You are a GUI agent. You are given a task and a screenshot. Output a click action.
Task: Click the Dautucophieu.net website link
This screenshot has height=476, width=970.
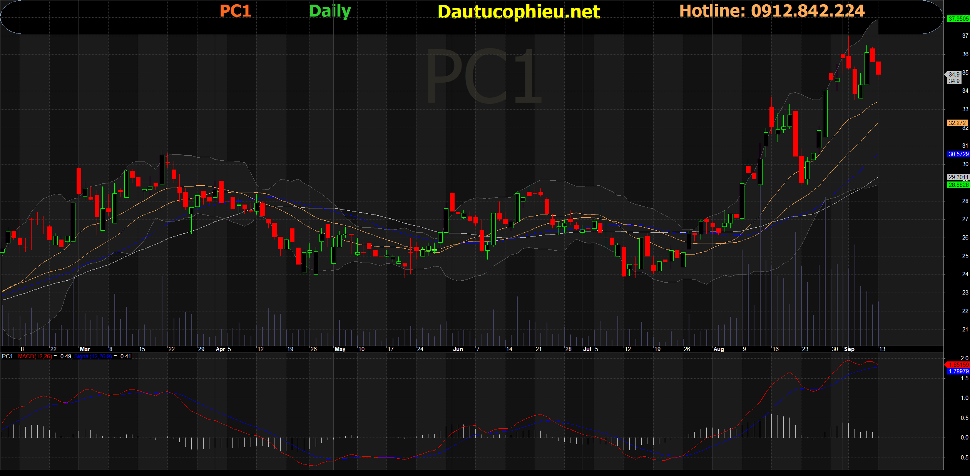click(x=518, y=12)
